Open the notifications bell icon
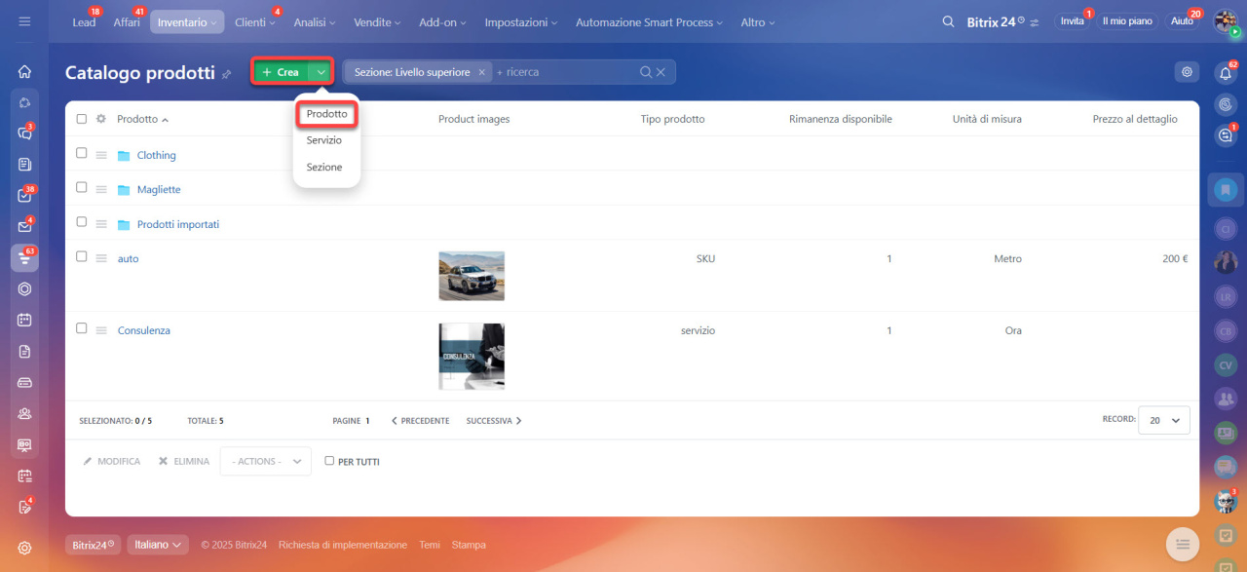Viewport: 1247px width, 572px height. click(1226, 72)
